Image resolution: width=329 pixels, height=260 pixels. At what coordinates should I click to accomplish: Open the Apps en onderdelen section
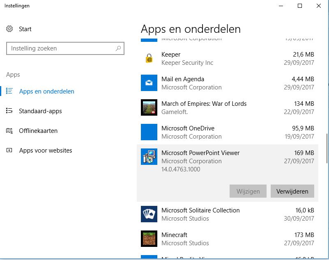(x=46, y=91)
